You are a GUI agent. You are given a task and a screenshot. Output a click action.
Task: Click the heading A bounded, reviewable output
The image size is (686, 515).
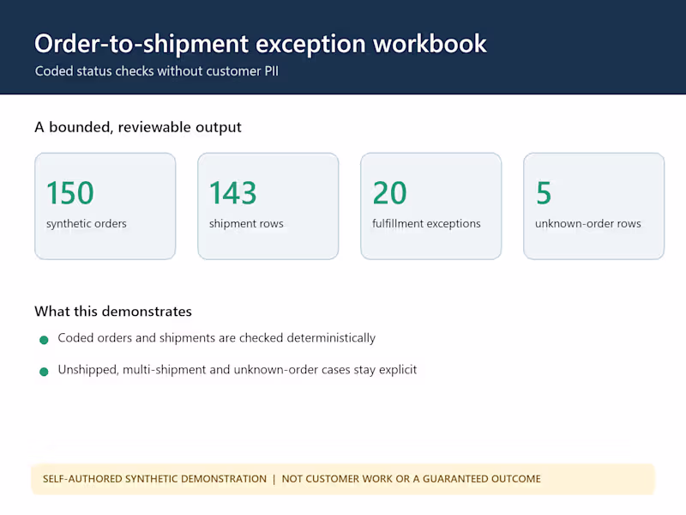click(138, 127)
